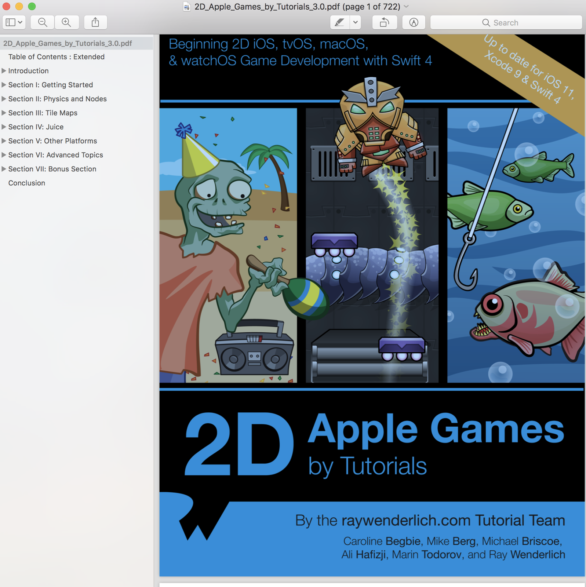Select the highlight pen tool
586x587 pixels.
tap(340, 22)
